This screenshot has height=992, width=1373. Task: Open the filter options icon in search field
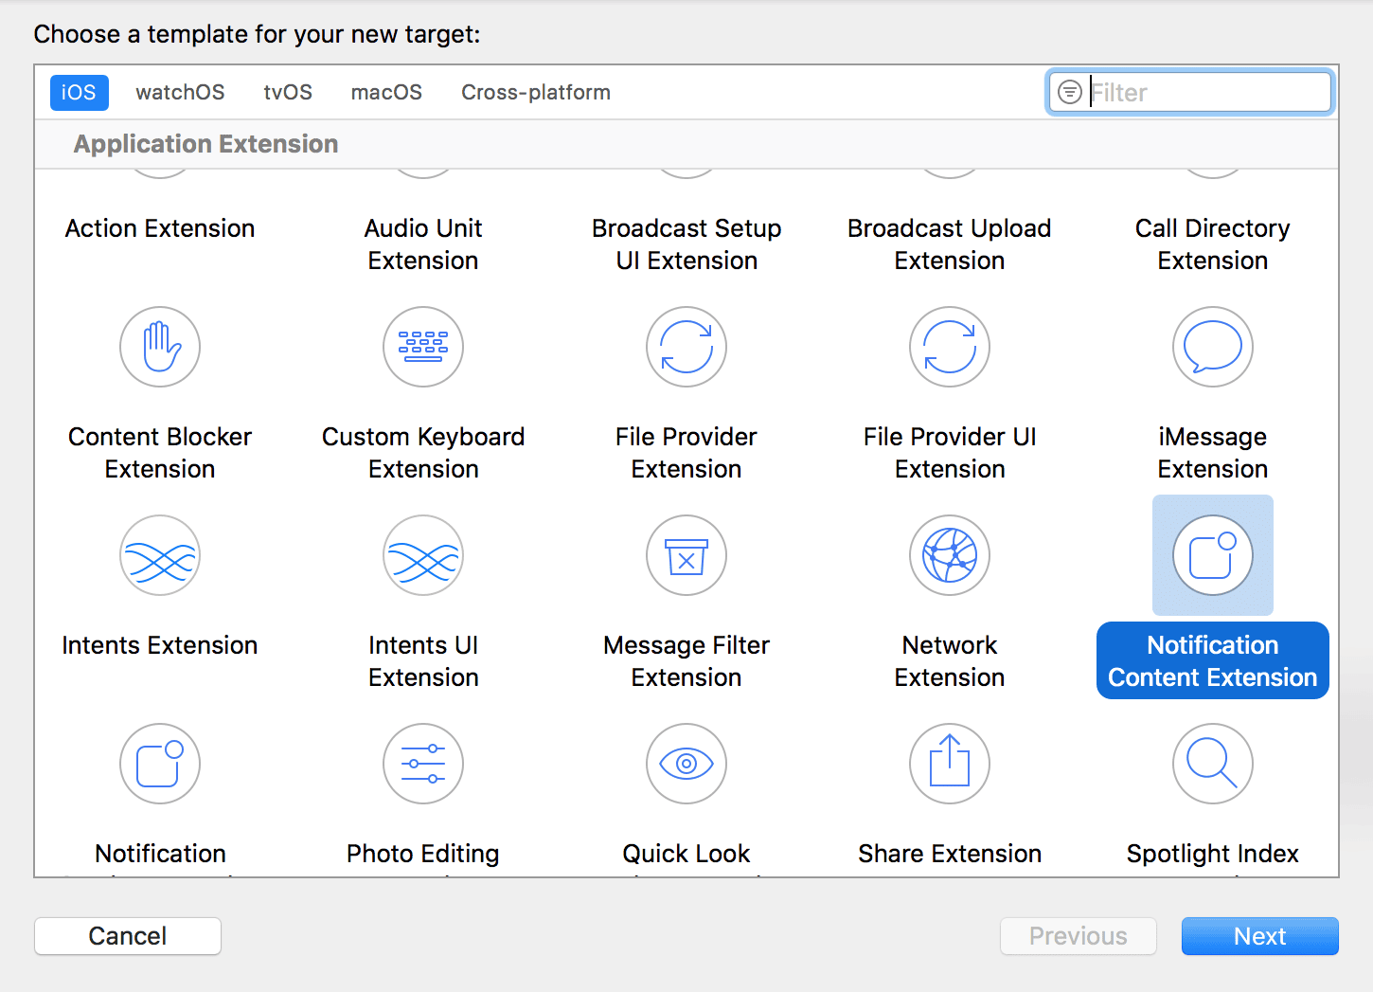click(1069, 92)
